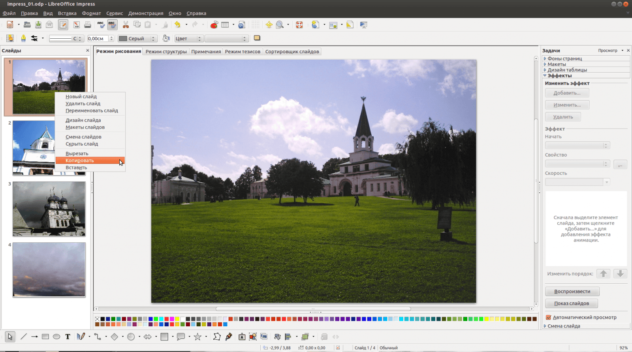
Task: Click the scissors Cut icon
Action: [126, 25]
